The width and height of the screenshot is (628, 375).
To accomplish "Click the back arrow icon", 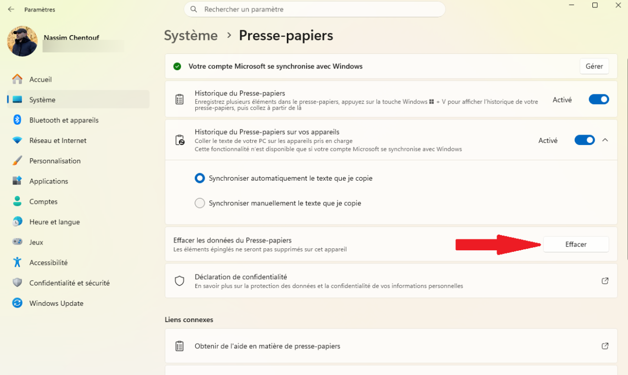I will (10, 9).
